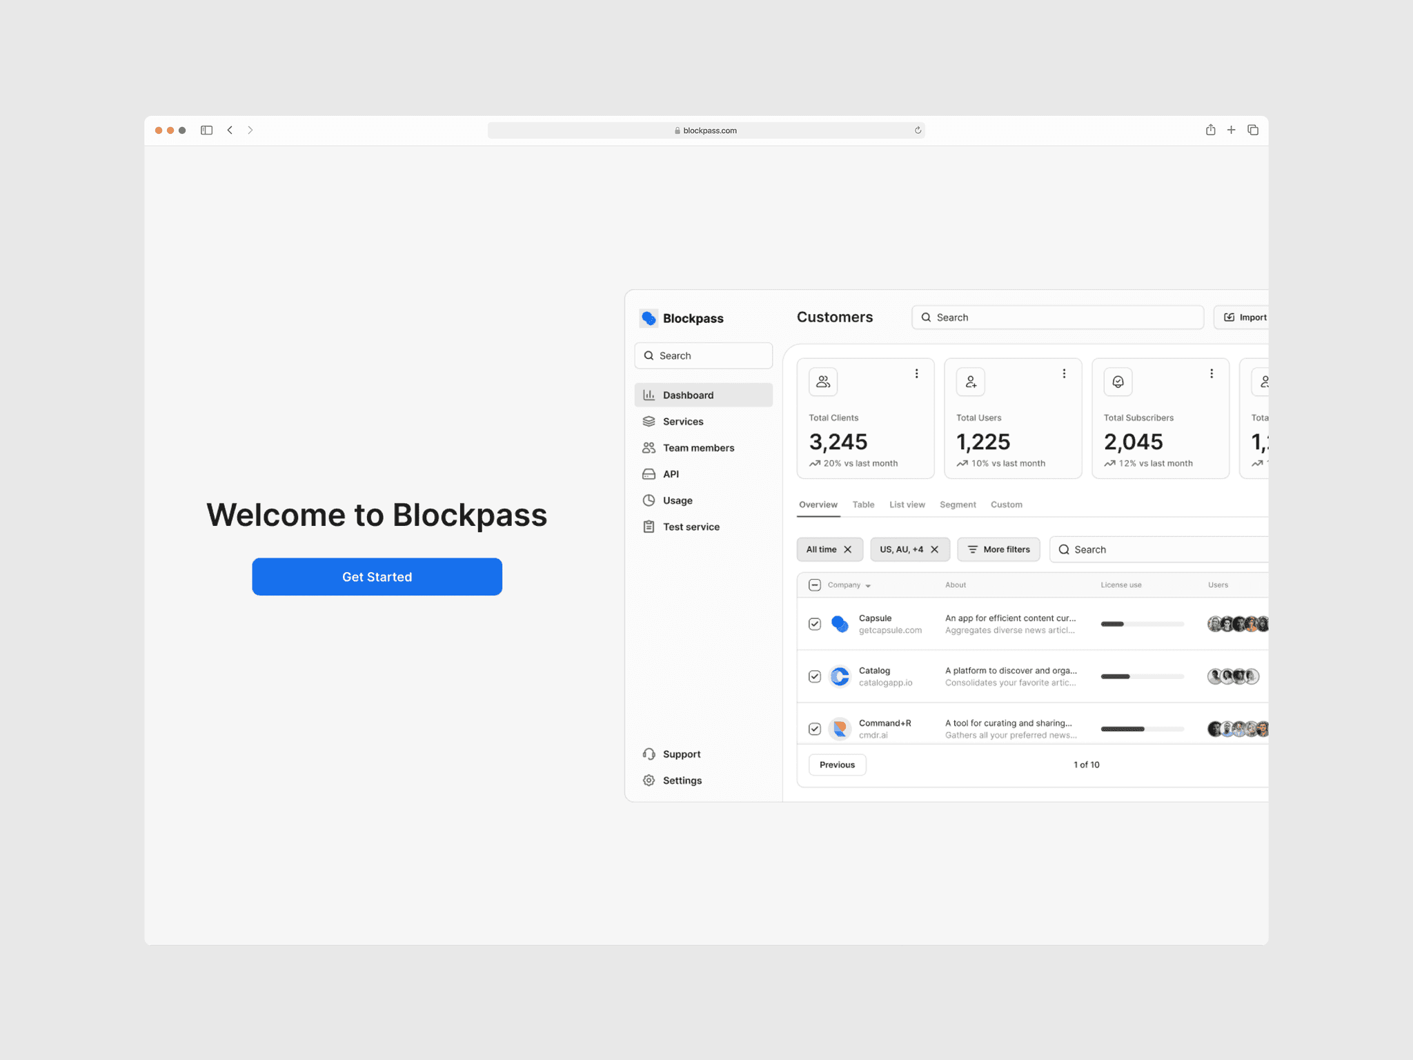This screenshot has width=1413, height=1060.
Task: Open Support from the sidebar
Action: click(681, 754)
